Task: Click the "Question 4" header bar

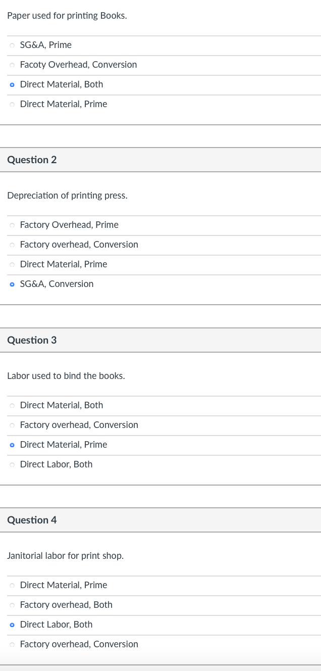Action: [x=161, y=520]
